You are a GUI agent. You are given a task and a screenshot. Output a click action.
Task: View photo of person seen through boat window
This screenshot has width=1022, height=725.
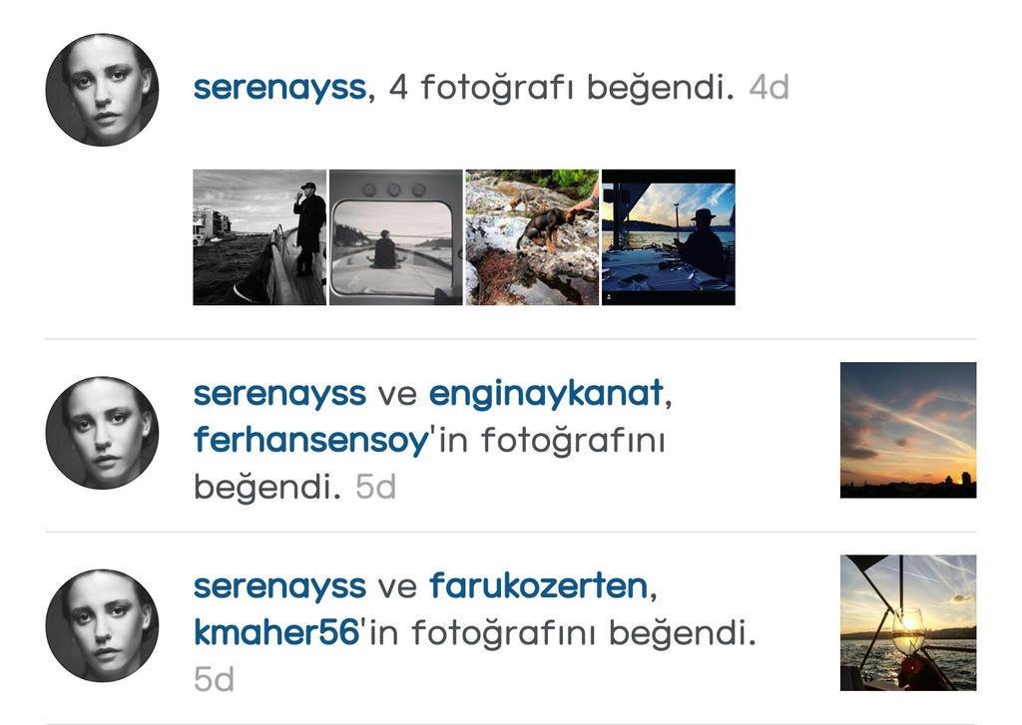point(395,237)
